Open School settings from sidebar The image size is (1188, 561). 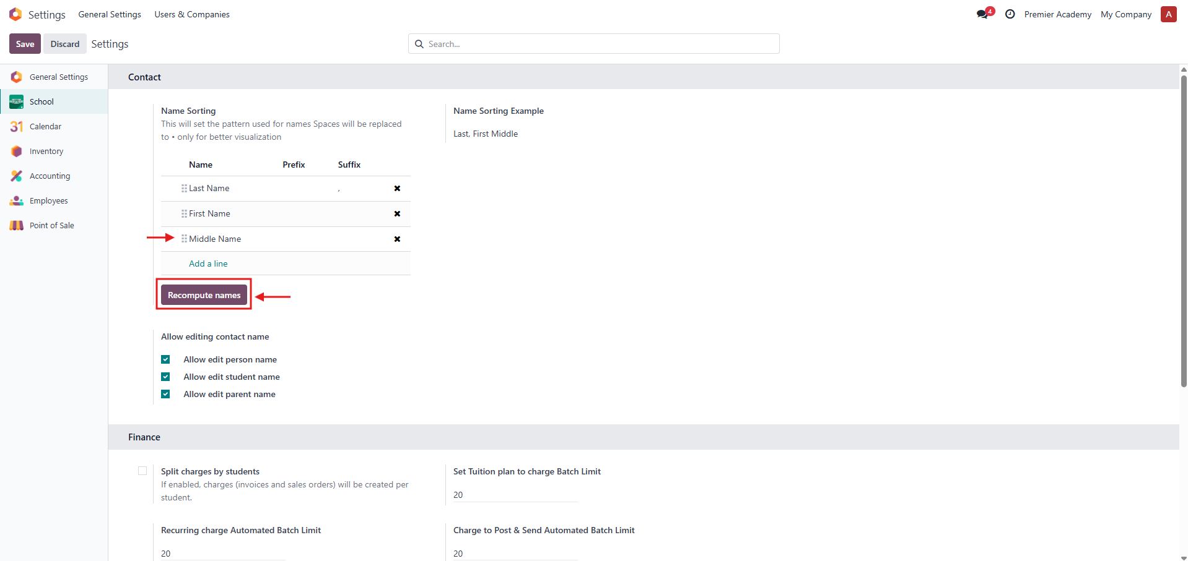click(x=41, y=101)
